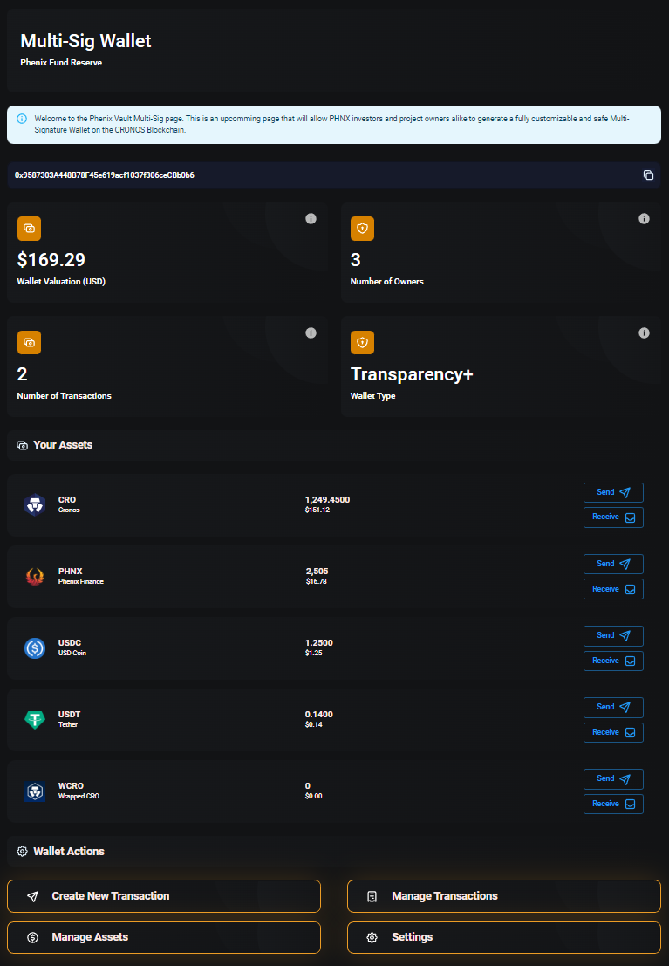Click the CRO balance 1,249.4500
Viewport: 669px width, 966px height.
pyautogui.click(x=328, y=500)
